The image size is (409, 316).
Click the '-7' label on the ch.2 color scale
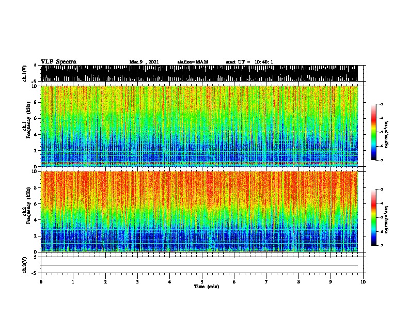point(381,245)
